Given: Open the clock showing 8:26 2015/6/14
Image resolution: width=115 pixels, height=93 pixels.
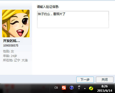Looking at the screenshot, I should [x=105, y=88].
